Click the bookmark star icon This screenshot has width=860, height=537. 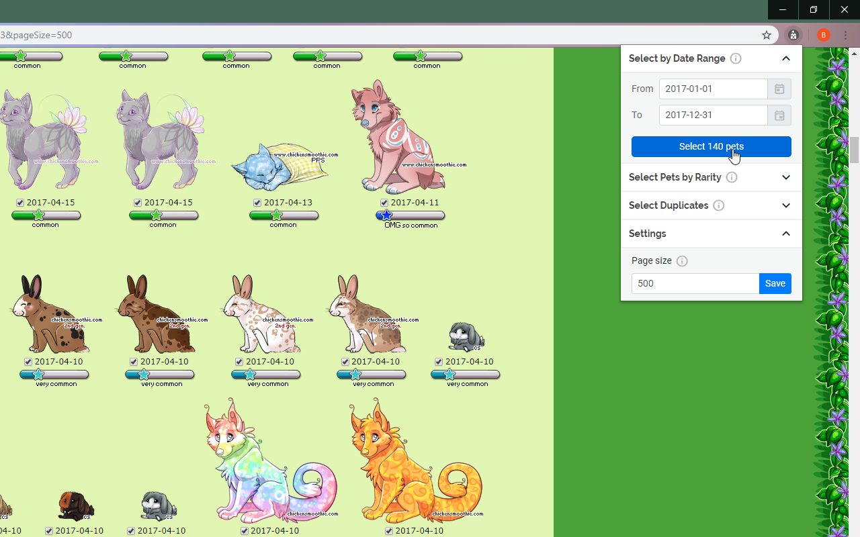coord(767,35)
